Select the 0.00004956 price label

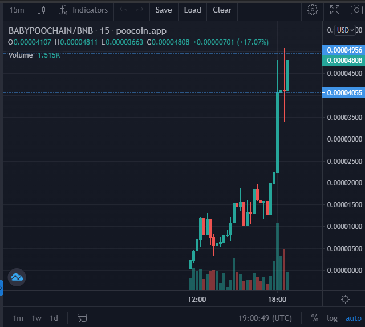[343, 50]
